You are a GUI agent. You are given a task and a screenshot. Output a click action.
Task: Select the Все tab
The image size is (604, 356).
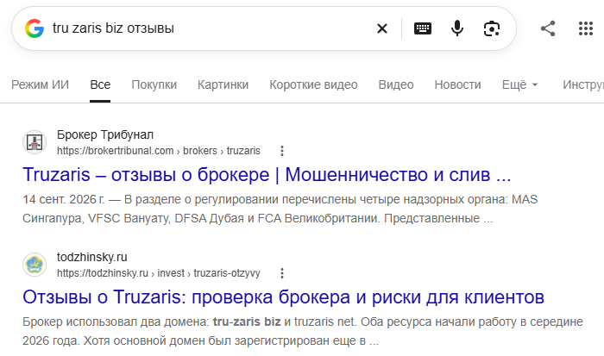click(100, 84)
